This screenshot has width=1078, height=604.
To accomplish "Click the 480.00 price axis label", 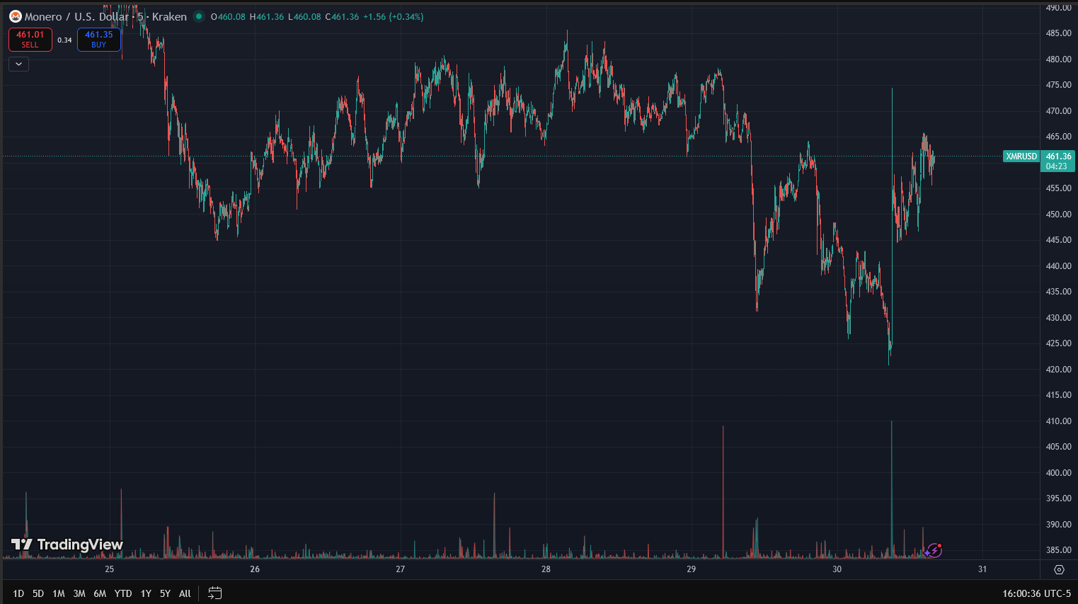I will [x=1058, y=59].
